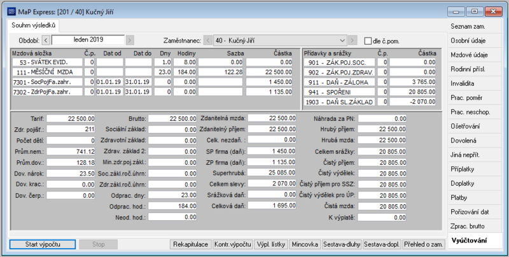509x257 pixels.
Task: Select the Souhrn výsledků tab
Action: point(34,25)
